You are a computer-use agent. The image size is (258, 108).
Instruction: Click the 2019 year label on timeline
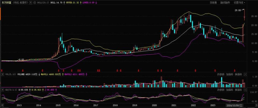pyautogui.click(x=135, y=105)
